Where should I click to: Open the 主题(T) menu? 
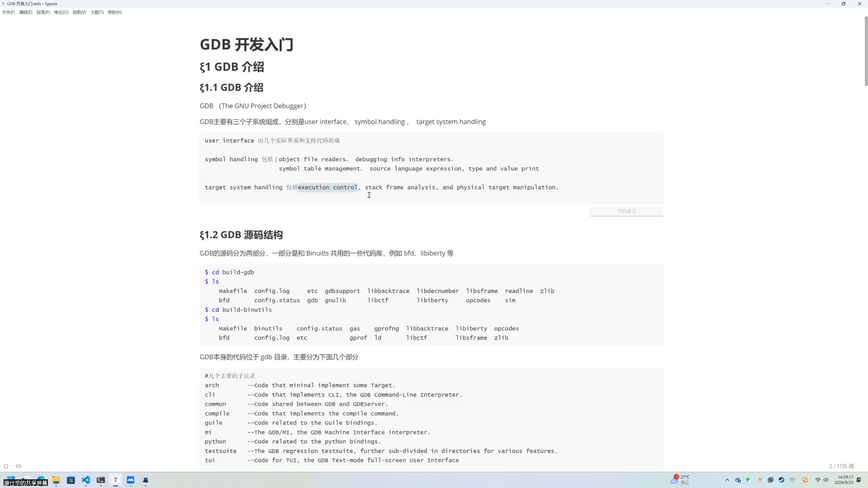tap(97, 12)
